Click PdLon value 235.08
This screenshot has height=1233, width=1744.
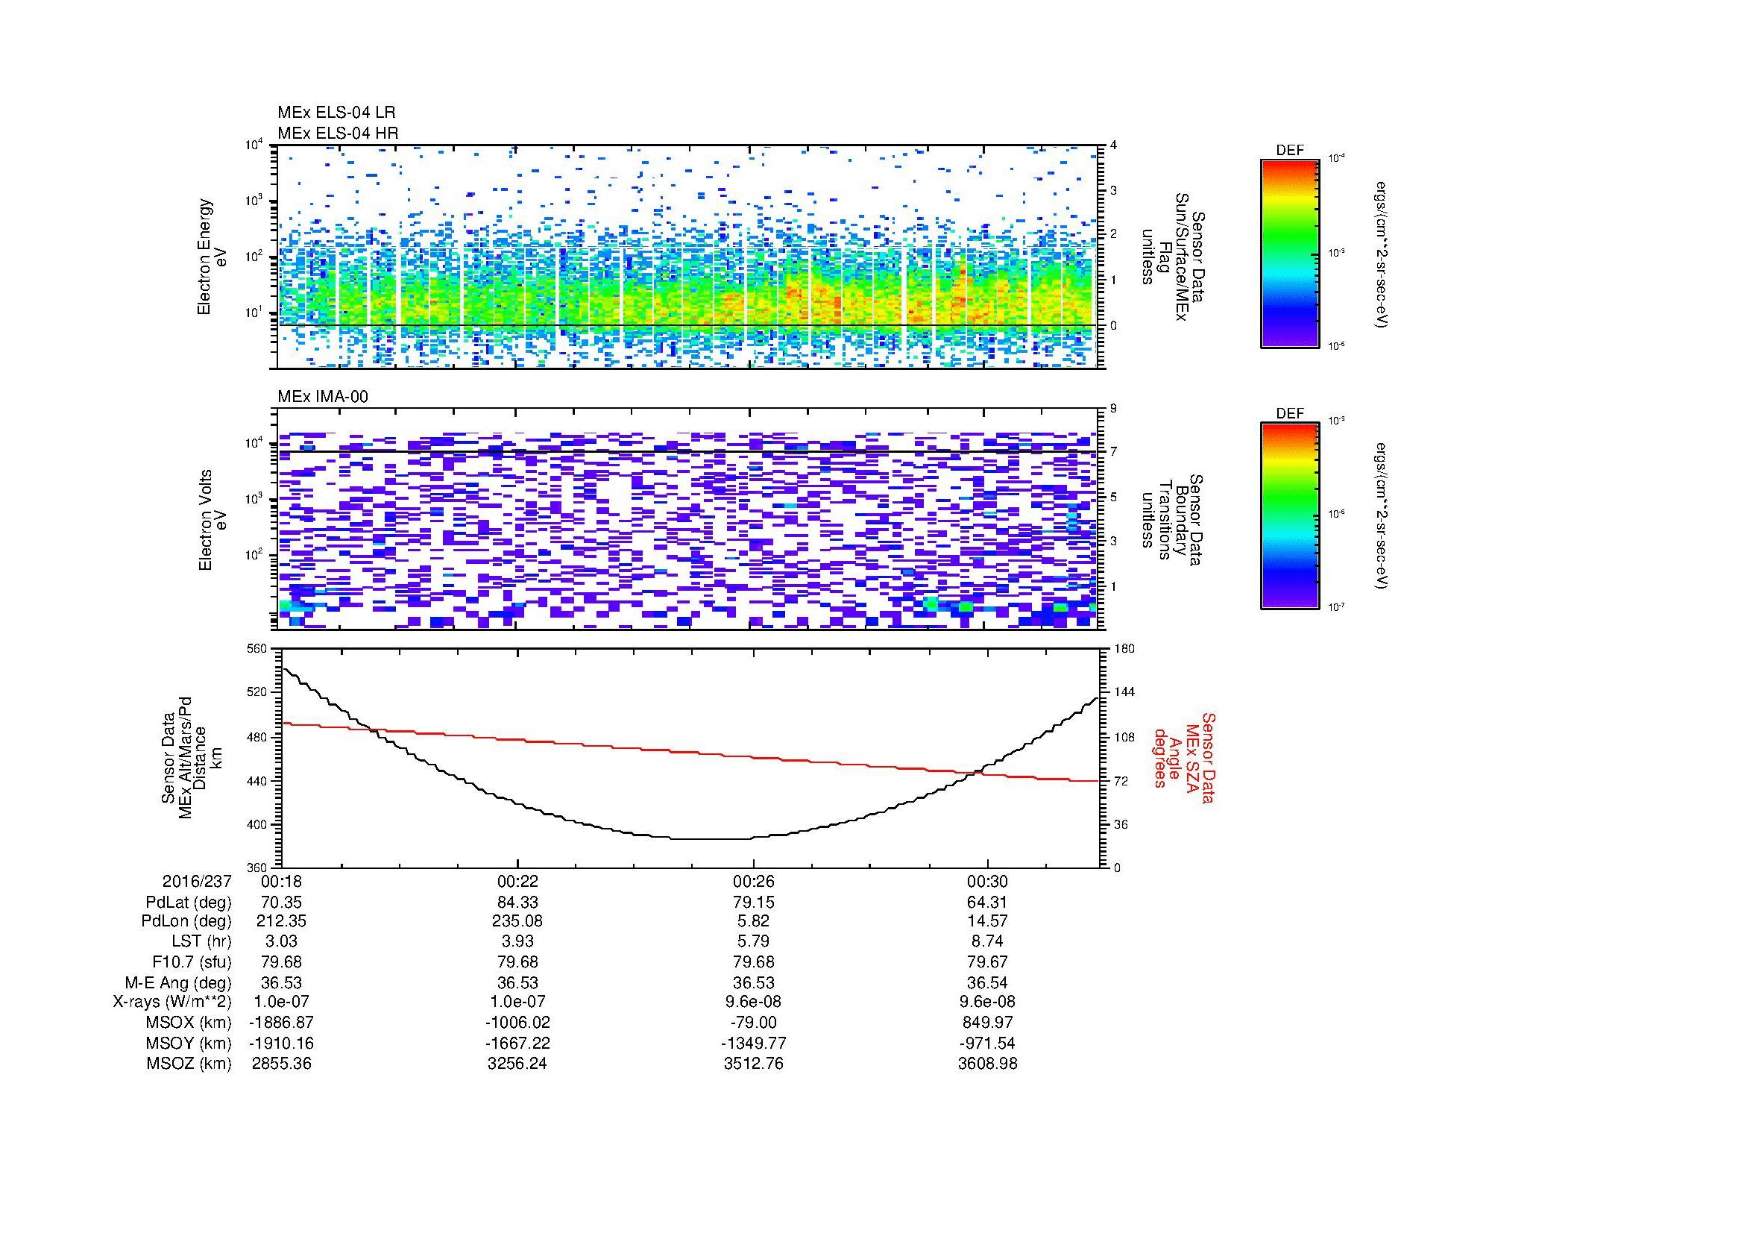tap(517, 921)
